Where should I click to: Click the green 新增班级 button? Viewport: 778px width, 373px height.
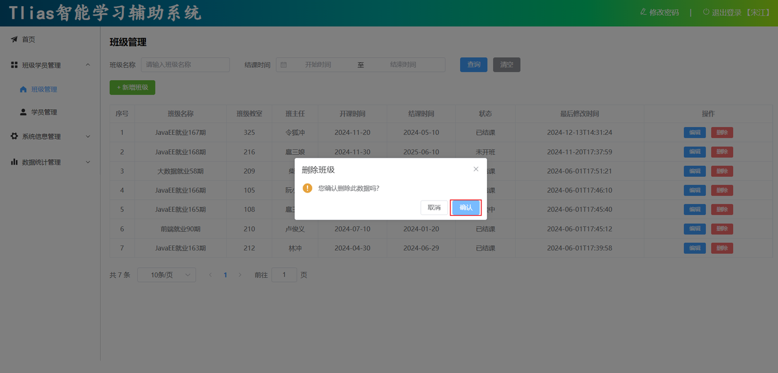133,87
